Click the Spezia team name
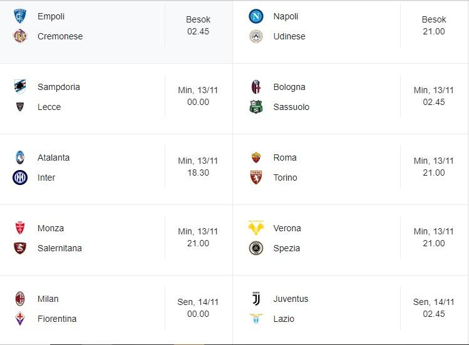This screenshot has width=469, height=345. (x=287, y=248)
